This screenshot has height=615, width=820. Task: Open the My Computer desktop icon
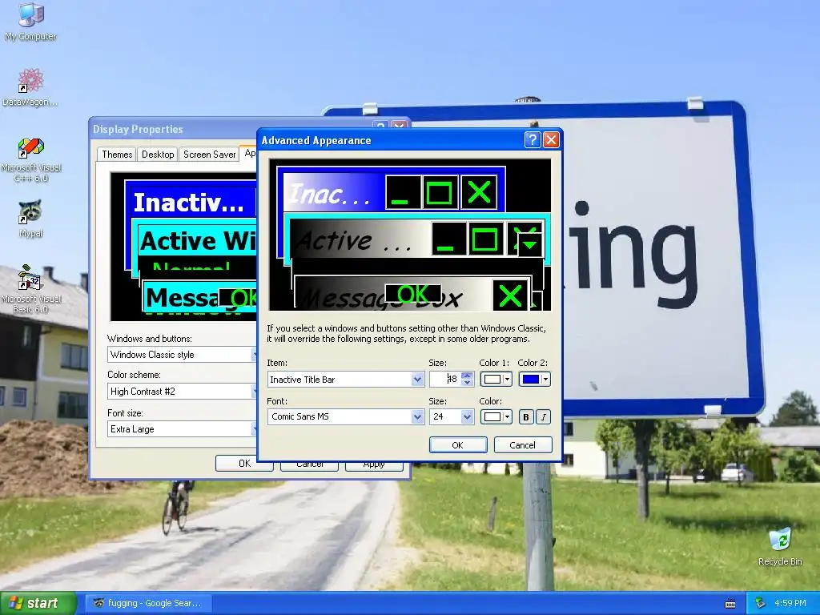pos(30,21)
